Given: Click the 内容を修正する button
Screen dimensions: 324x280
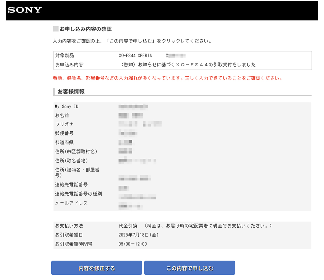Looking at the screenshot, I should click(97, 268).
